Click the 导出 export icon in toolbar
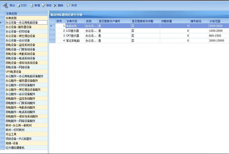229x154 pixels. 5,5
